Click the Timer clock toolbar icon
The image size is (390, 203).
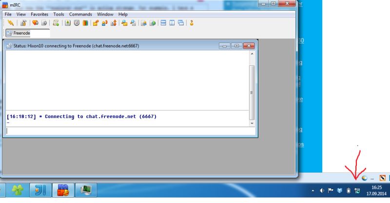coord(77,23)
